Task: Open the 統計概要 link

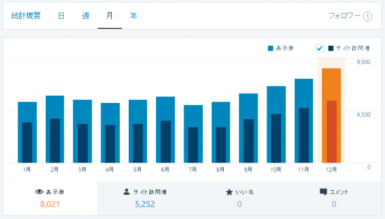Action: click(26, 16)
